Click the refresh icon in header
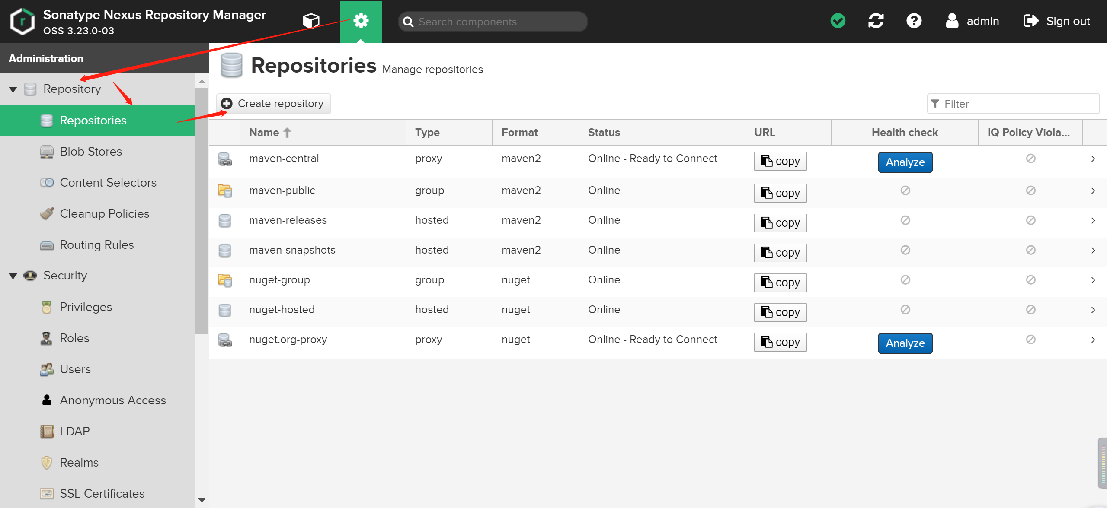Screen dimensions: 1107x508 point(876,21)
